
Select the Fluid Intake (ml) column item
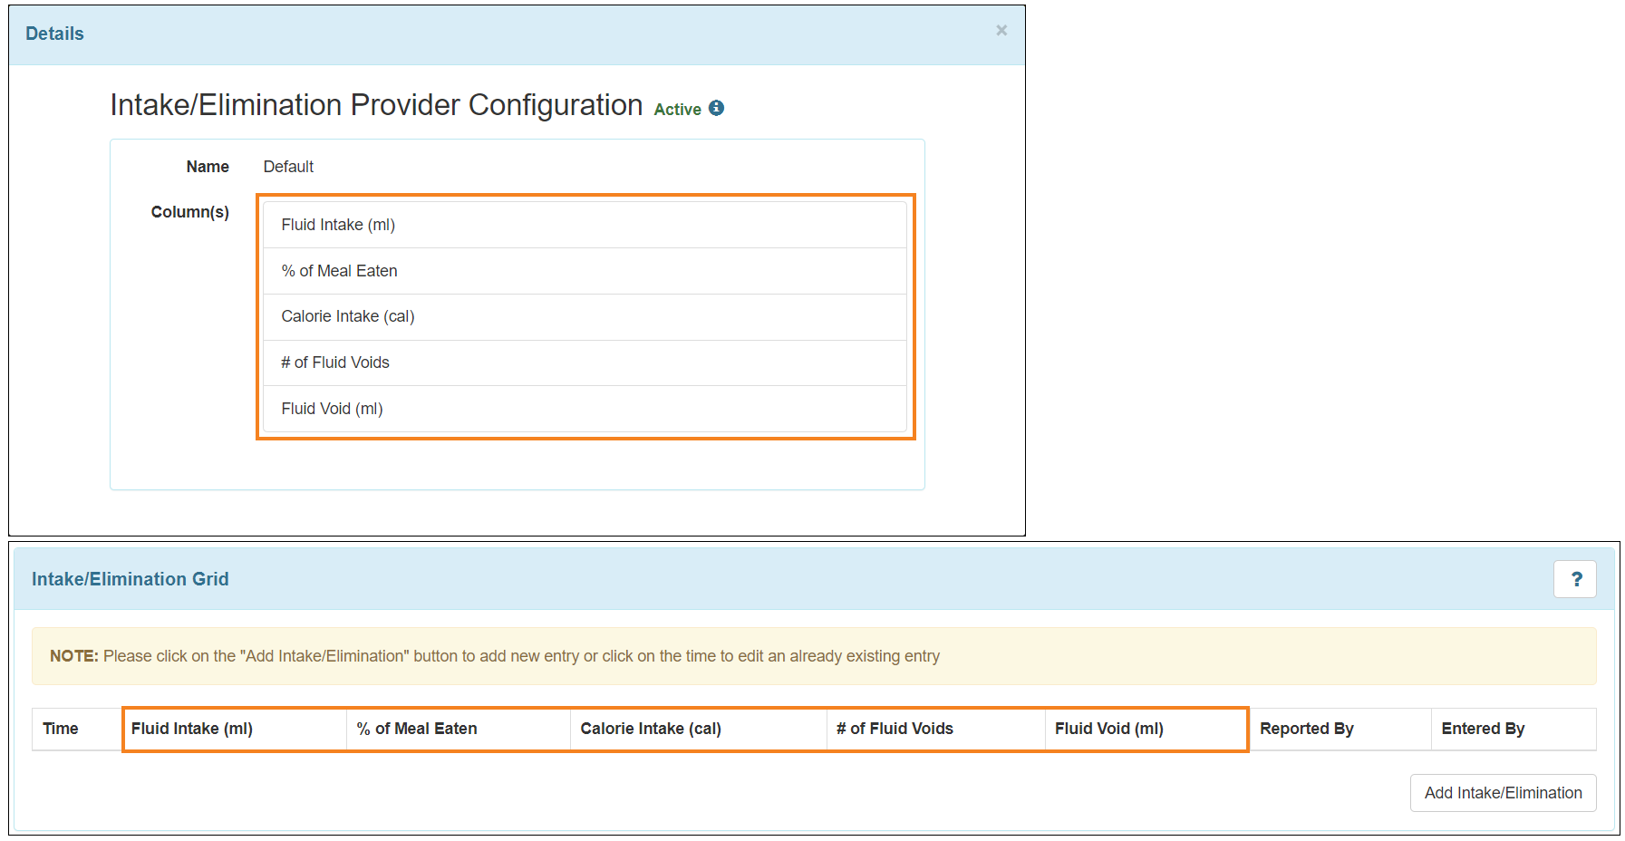[x=585, y=225]
